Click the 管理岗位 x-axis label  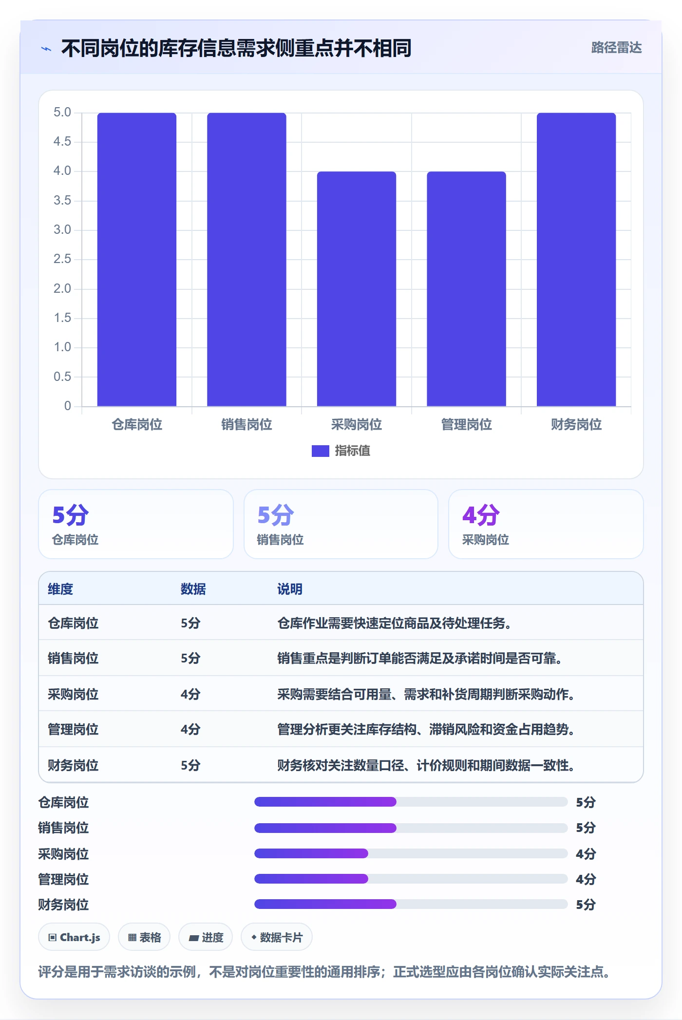point(466,425)
